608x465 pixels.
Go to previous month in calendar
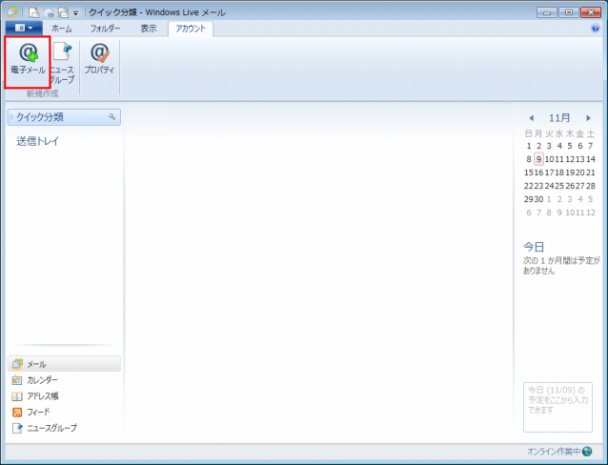pyautogui.click(x=532, y=118)
